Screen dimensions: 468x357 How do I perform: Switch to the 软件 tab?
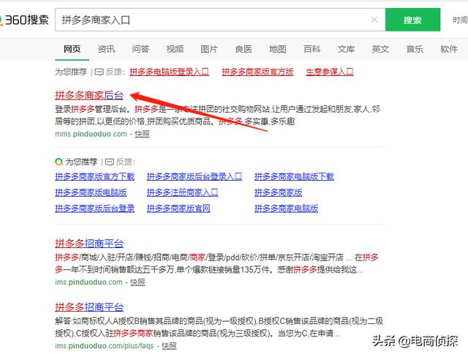[x=449, y=49]
